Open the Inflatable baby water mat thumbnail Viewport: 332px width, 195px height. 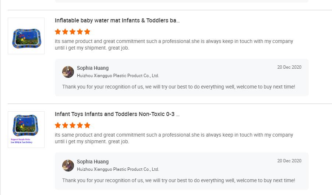pos(26,36)
